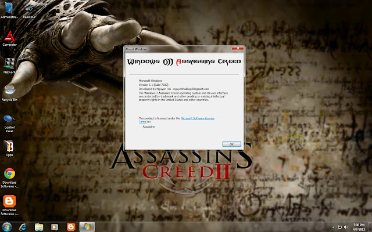This screenshot has height=232, width=372.
Task: Close the About Windows dialog
Action: [x=238, y=48]
